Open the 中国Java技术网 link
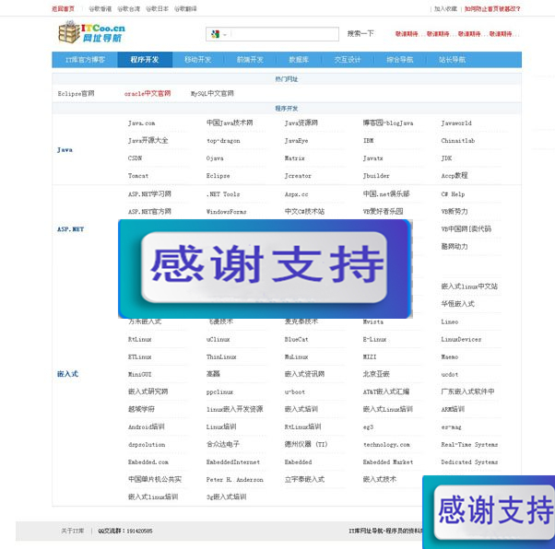Screen dimensions: 555x549 [230, 123]
